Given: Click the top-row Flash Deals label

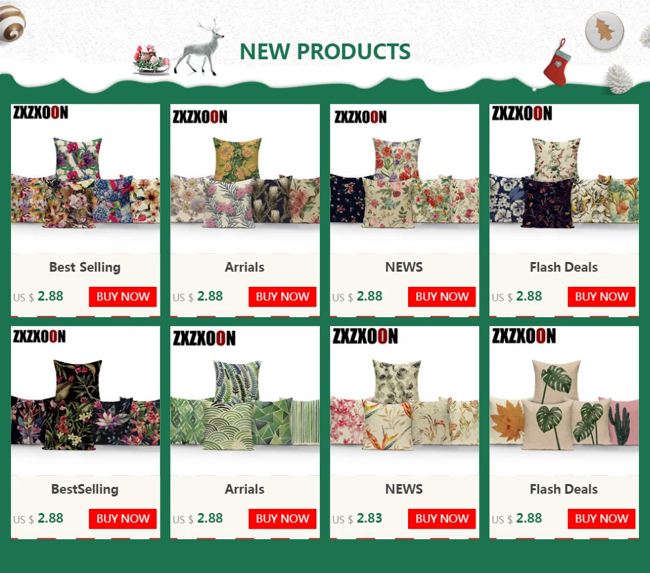Looking at the screenshot, I should pyautogui.click(x=564, y=267).
